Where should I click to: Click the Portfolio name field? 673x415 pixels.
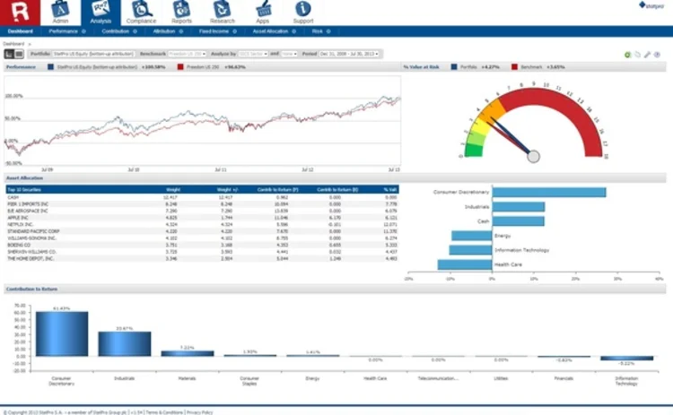[x=93, y=54]
